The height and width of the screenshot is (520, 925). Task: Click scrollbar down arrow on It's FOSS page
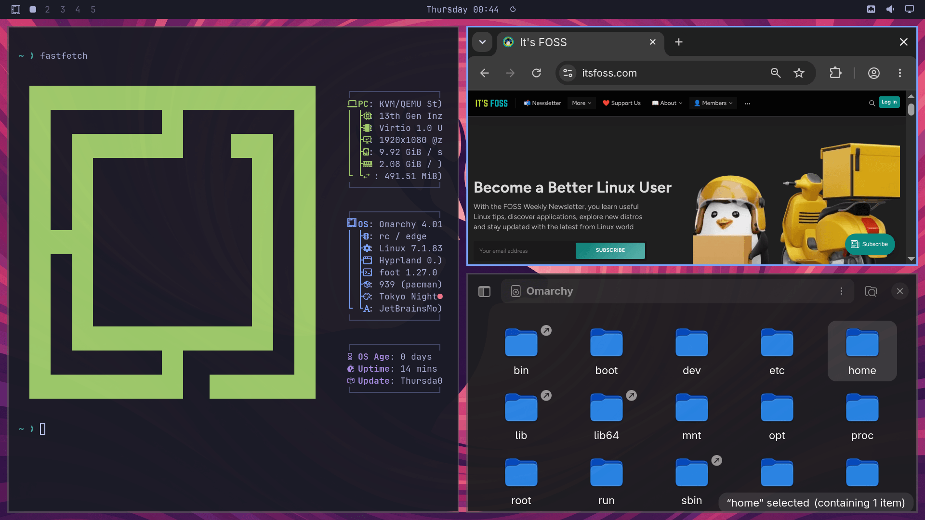pyautogui.click(x=911, y=259)
